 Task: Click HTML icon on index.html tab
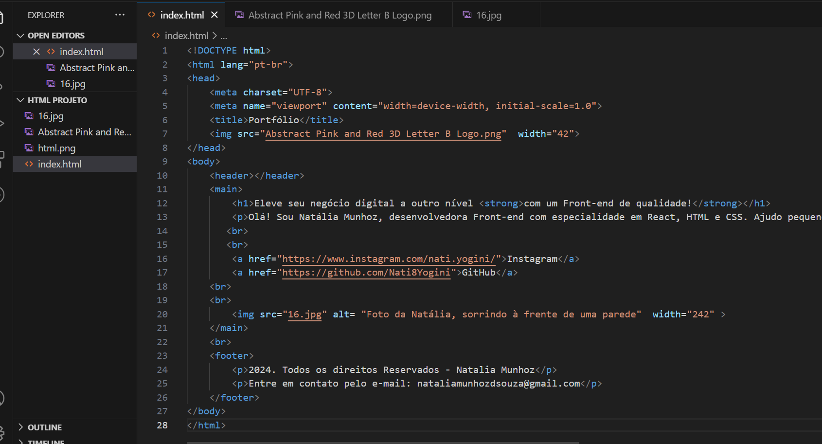[x=151, y=15]
